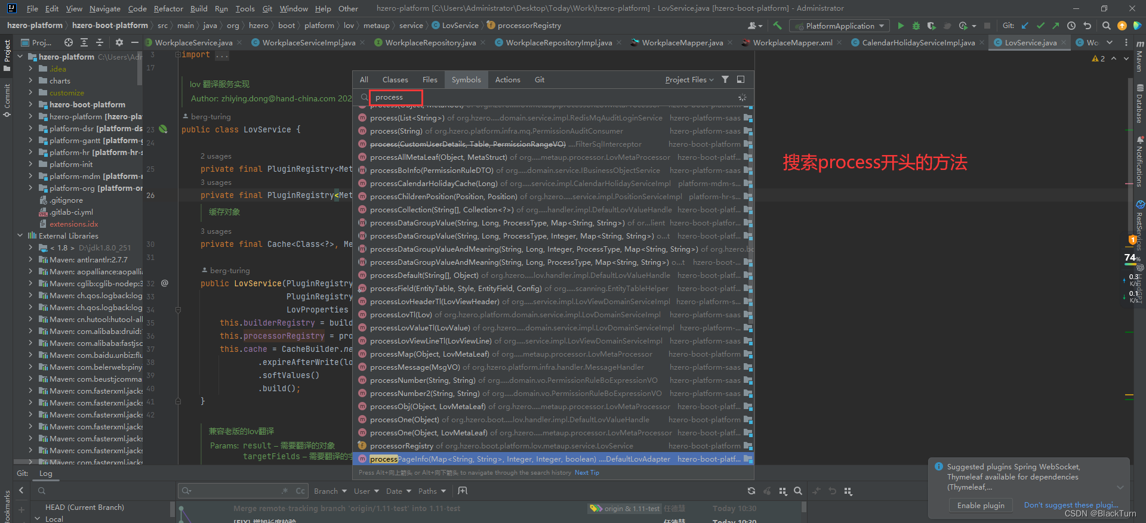The height and width of the screenshot is (523, 1146).
Task: Click the Next Tip link
Action: click(587, 472)
